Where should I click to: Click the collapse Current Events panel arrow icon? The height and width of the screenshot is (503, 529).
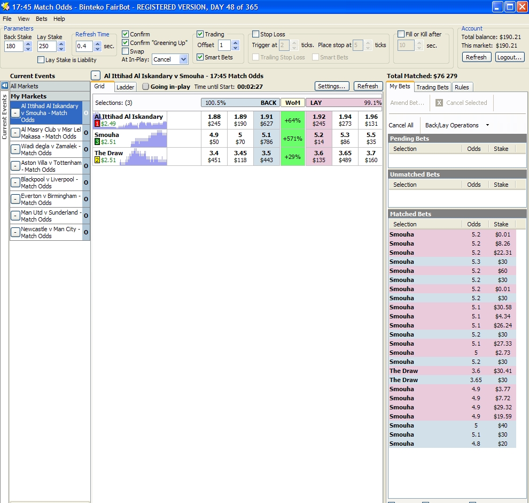(x=4, y=86)
